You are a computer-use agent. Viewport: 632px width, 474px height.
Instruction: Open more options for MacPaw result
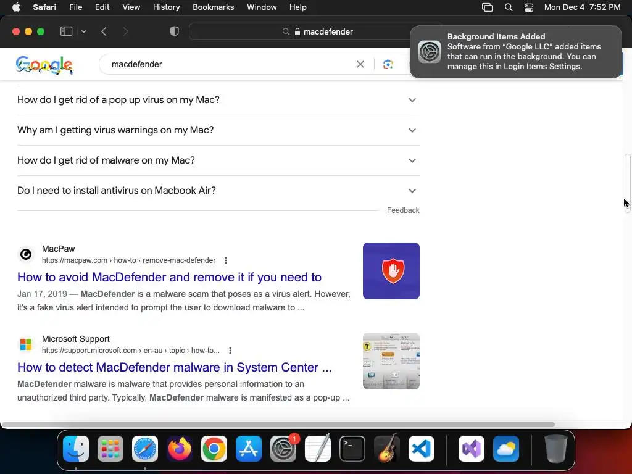pos(226,260)
